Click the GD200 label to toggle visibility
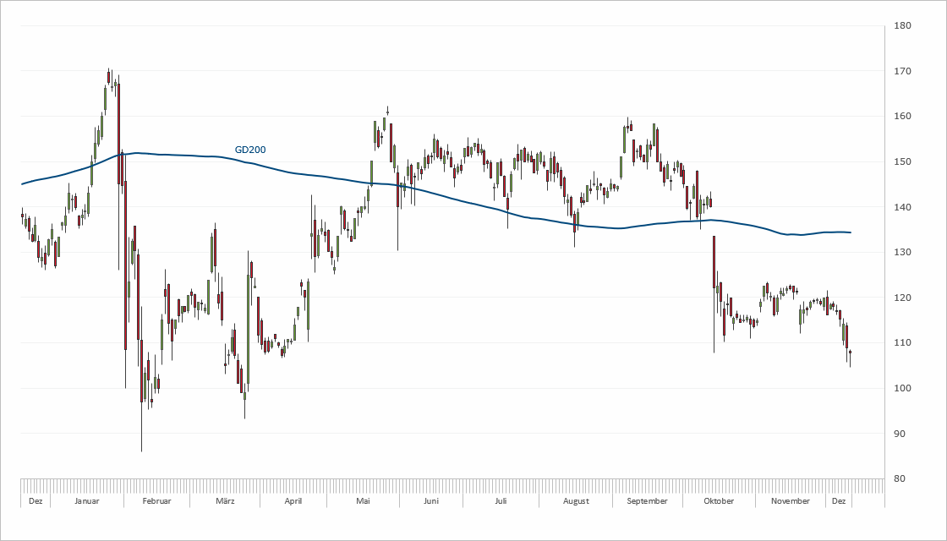 tap(249, 149)
